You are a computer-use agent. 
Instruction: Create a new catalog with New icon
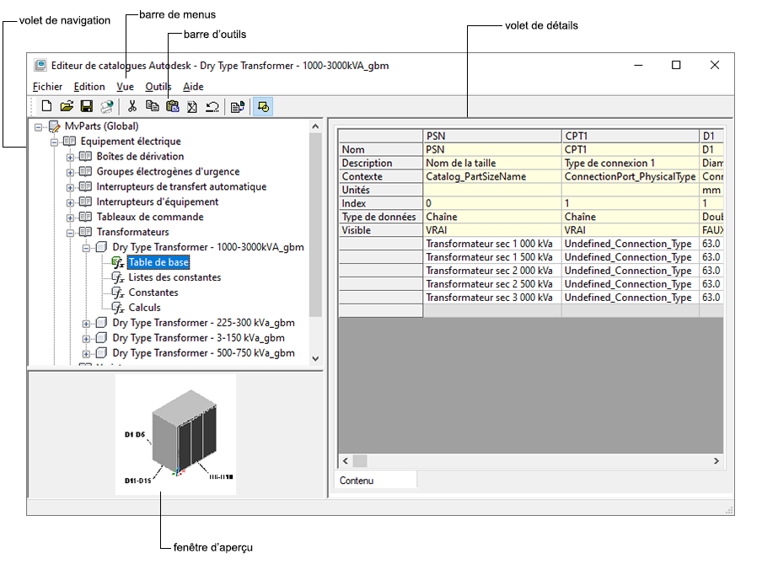tap(46, 106)
